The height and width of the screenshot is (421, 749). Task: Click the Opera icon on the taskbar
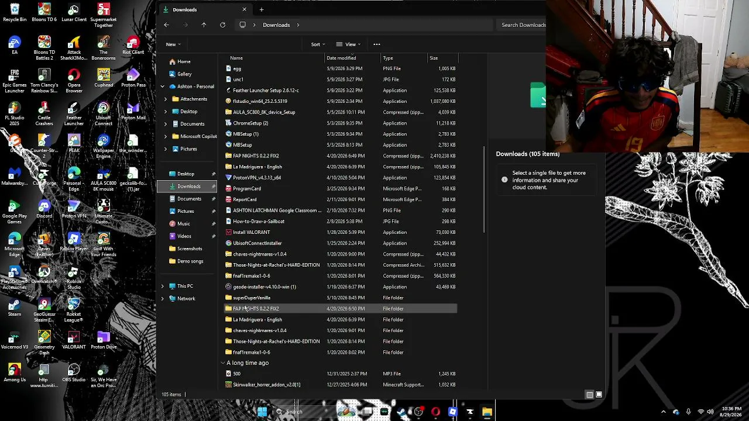(435, 412)
